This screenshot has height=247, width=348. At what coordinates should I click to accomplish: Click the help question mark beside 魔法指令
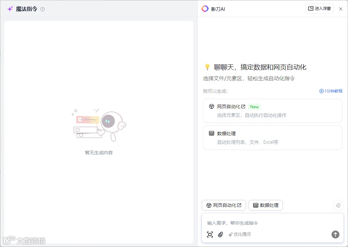coord(43,9)
